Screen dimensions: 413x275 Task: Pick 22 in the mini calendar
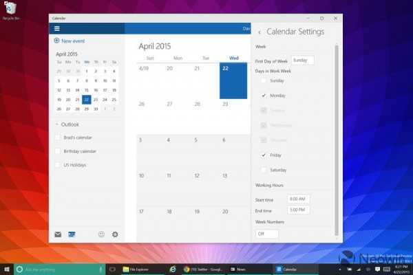(87, 100)
